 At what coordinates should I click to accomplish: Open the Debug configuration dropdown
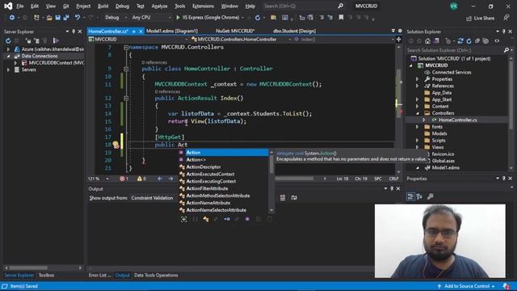[x=116, y=18]
